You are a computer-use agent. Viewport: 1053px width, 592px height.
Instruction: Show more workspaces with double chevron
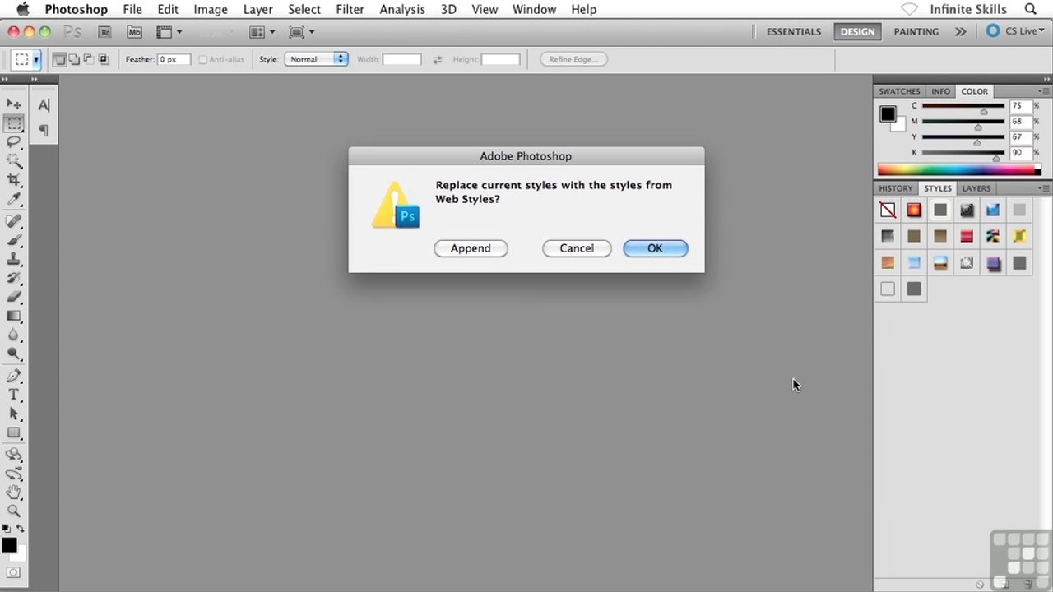click(960, 31)
